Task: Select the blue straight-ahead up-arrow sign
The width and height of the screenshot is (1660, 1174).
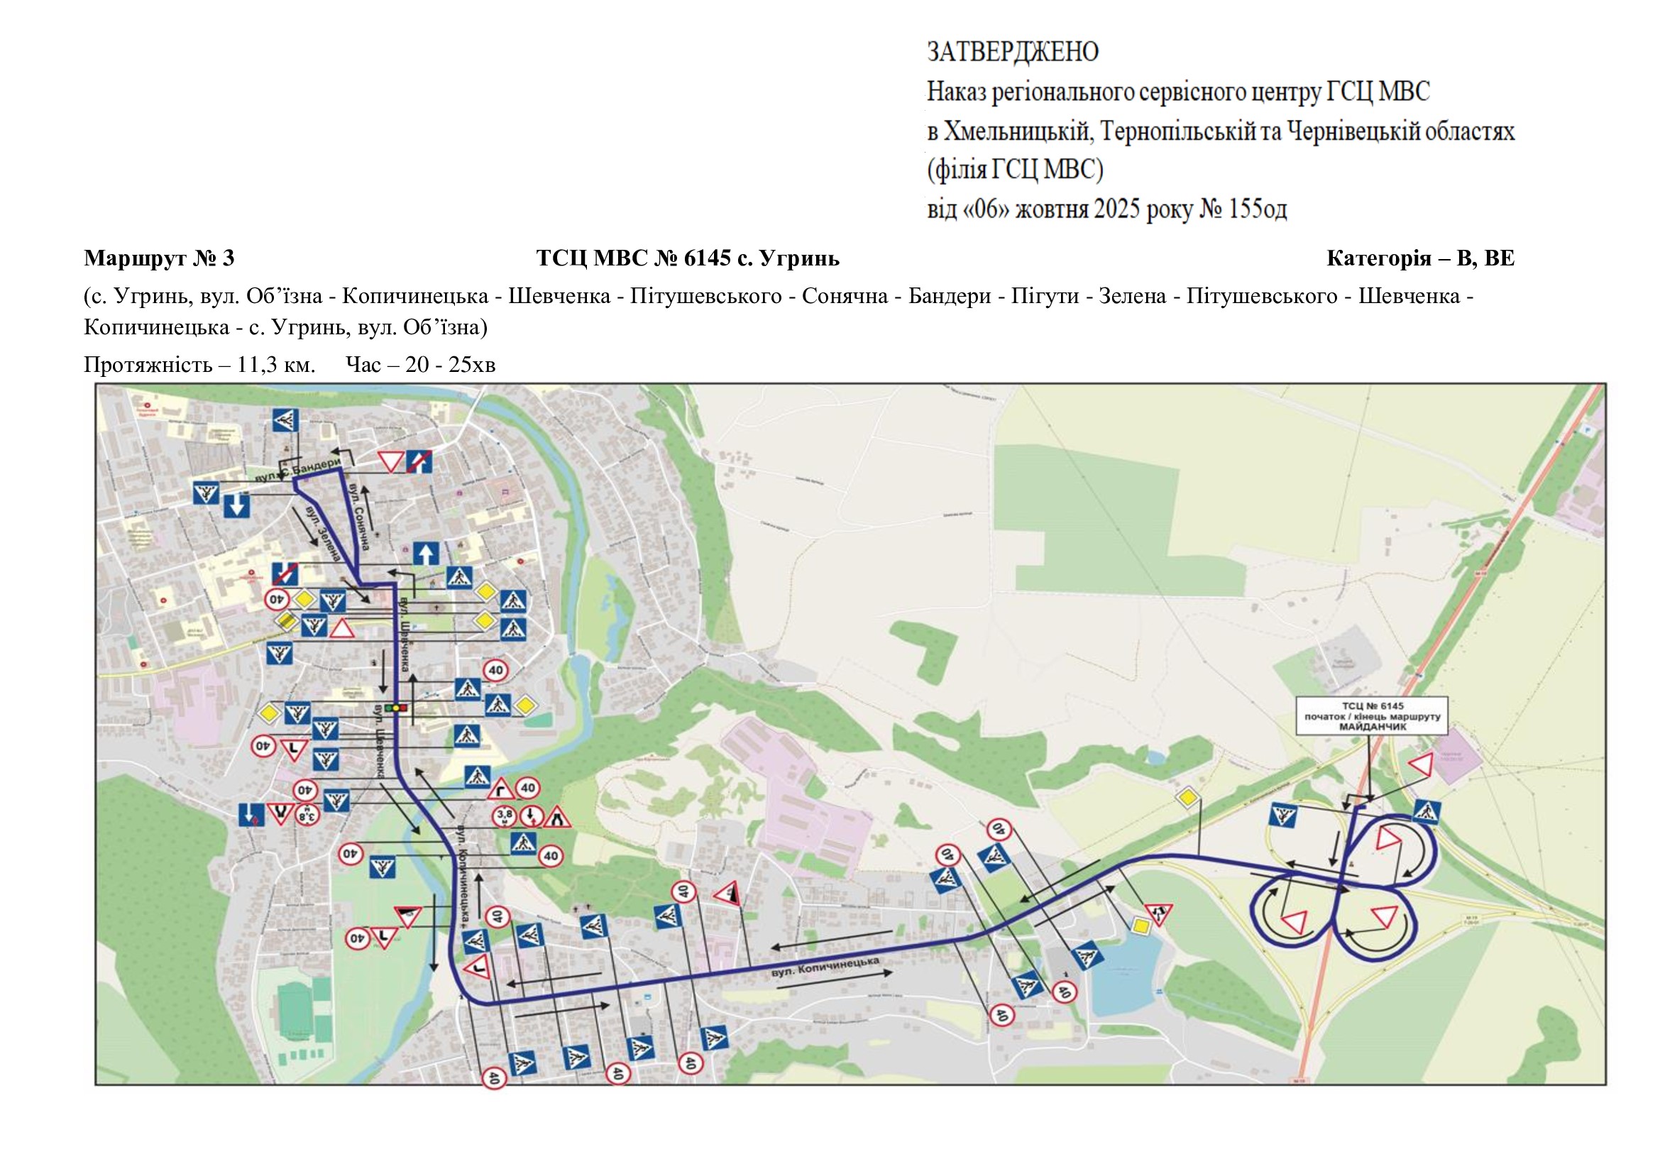Action: click(426, 554)
